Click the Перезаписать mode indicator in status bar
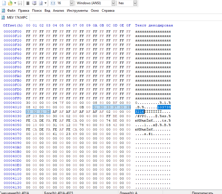 pos(203,193)
